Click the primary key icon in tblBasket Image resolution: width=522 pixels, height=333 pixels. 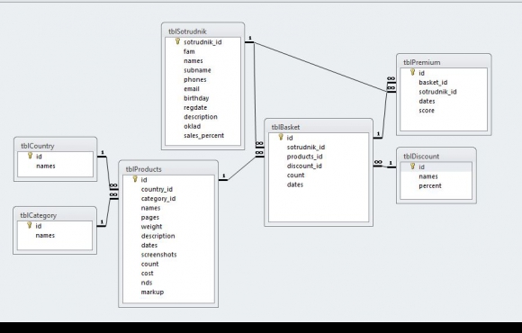(281, 137)
